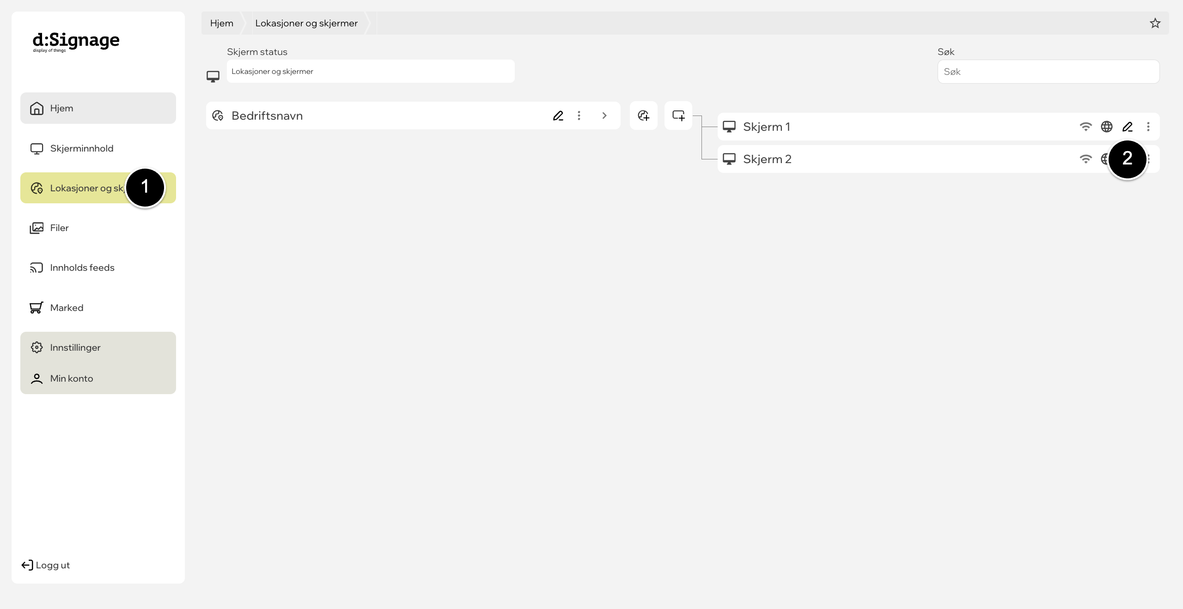Select the Skjerm 1 row

point(939,127)
